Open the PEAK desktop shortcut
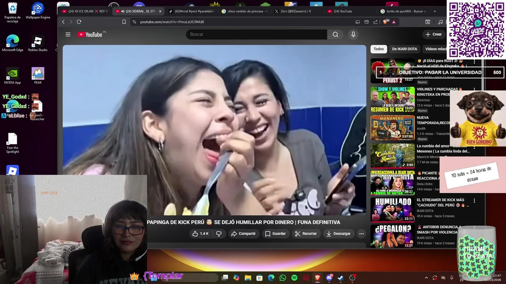Screen dimensions: 506x284 point(38,76)
